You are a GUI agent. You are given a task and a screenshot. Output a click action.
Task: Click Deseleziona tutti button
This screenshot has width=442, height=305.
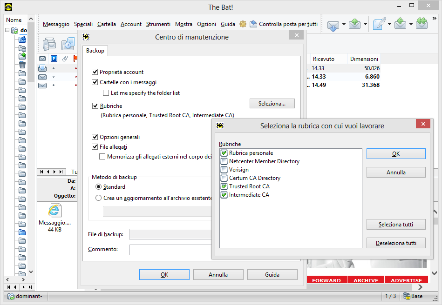(396, 243)
